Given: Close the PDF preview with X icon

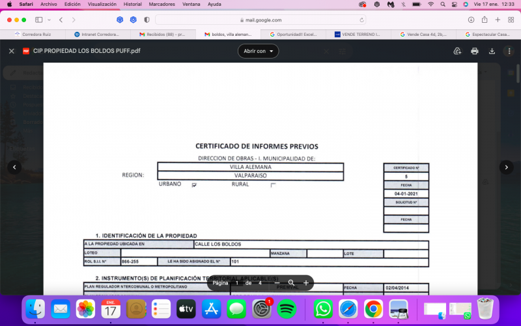Looking at the screenshot, I should pos(12,51).
